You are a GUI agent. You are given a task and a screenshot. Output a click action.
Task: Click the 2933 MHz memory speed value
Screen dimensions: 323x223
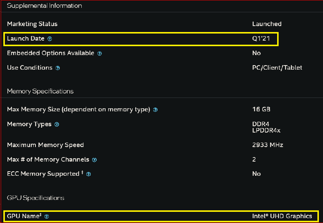tap(267, 145)
